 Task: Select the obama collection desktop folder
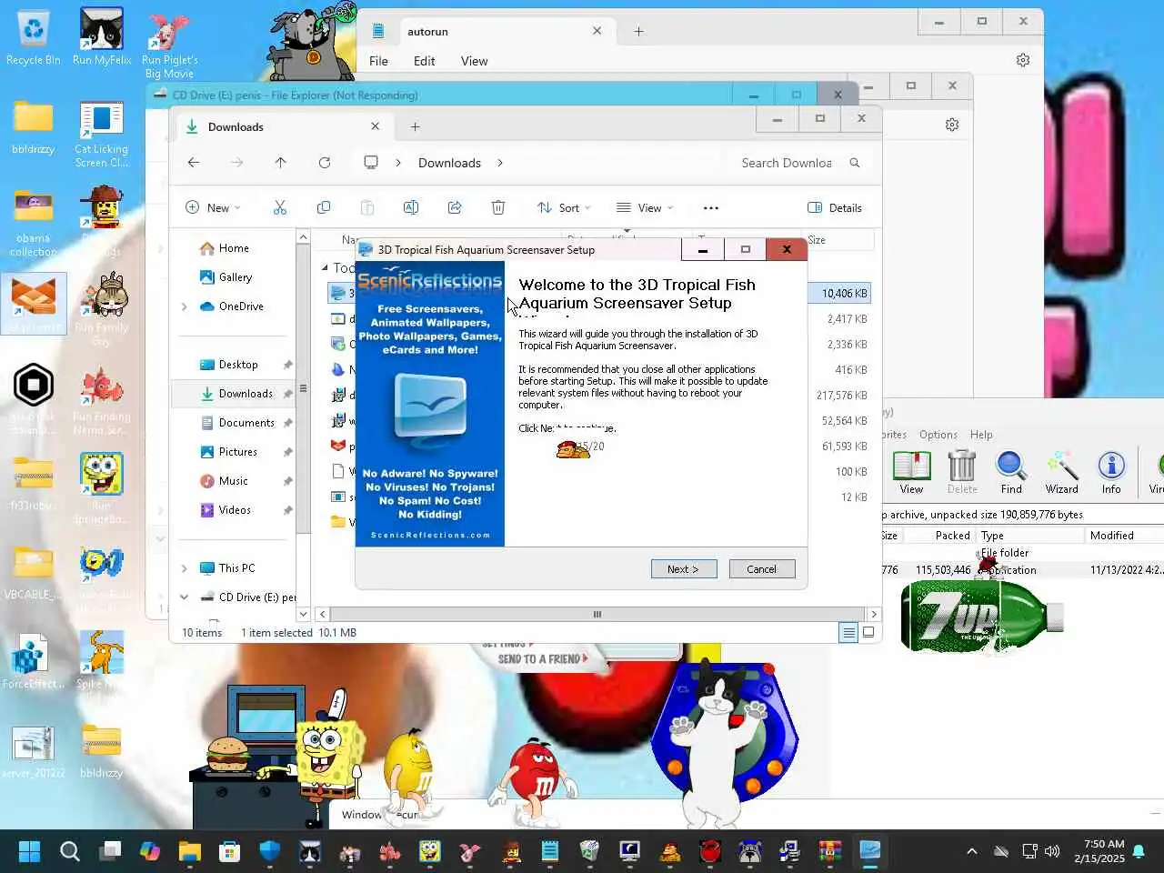(x=34, y=223)
